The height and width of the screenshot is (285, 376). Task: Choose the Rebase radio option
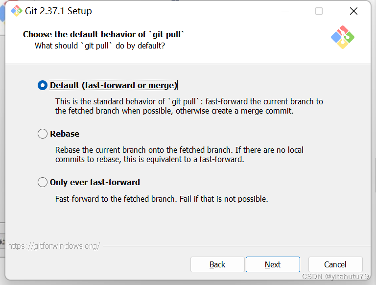tap(43, 134)
